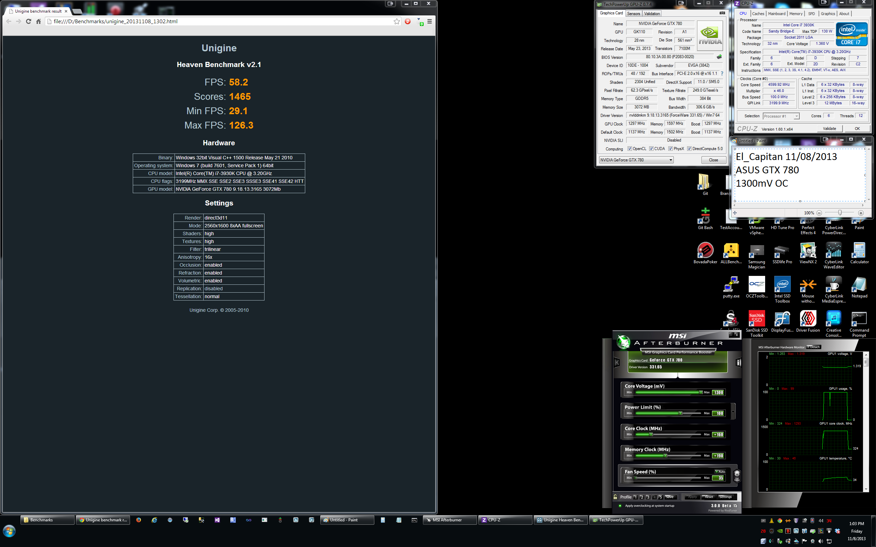Click OK button in CPU-Z
This screenshot has width=876, height=547.
pos(857,129)
